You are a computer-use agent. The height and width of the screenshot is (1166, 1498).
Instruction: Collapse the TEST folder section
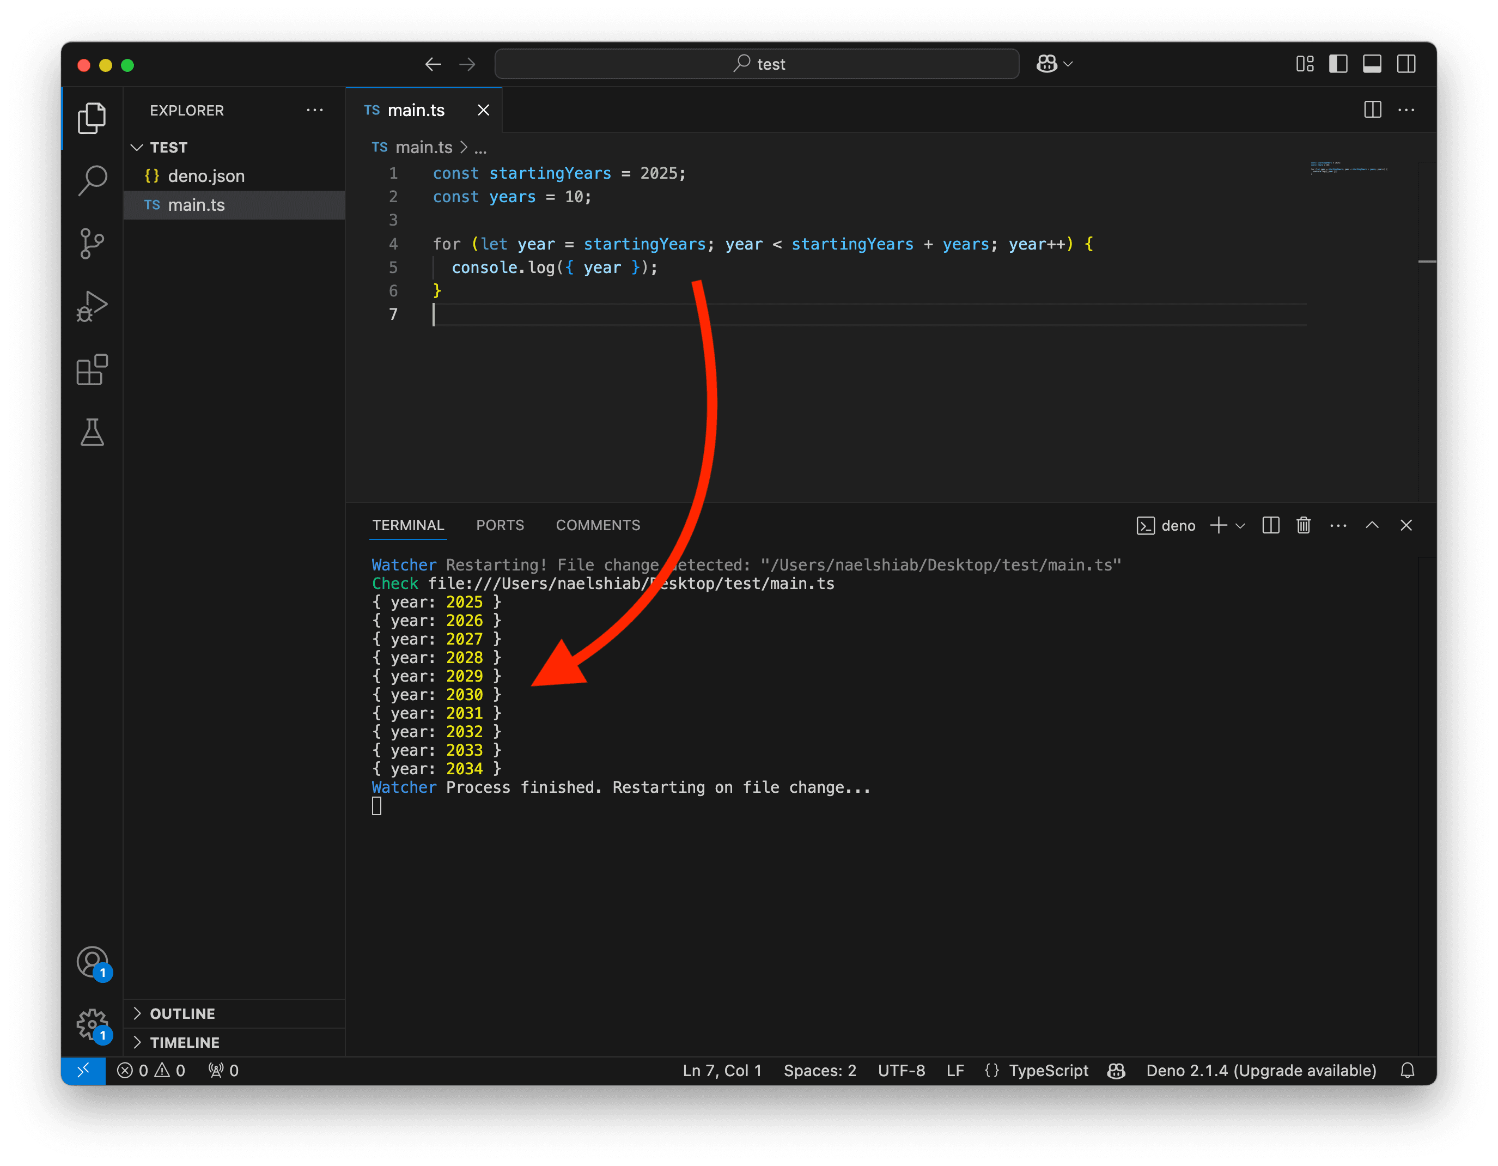tap(234, 148)
